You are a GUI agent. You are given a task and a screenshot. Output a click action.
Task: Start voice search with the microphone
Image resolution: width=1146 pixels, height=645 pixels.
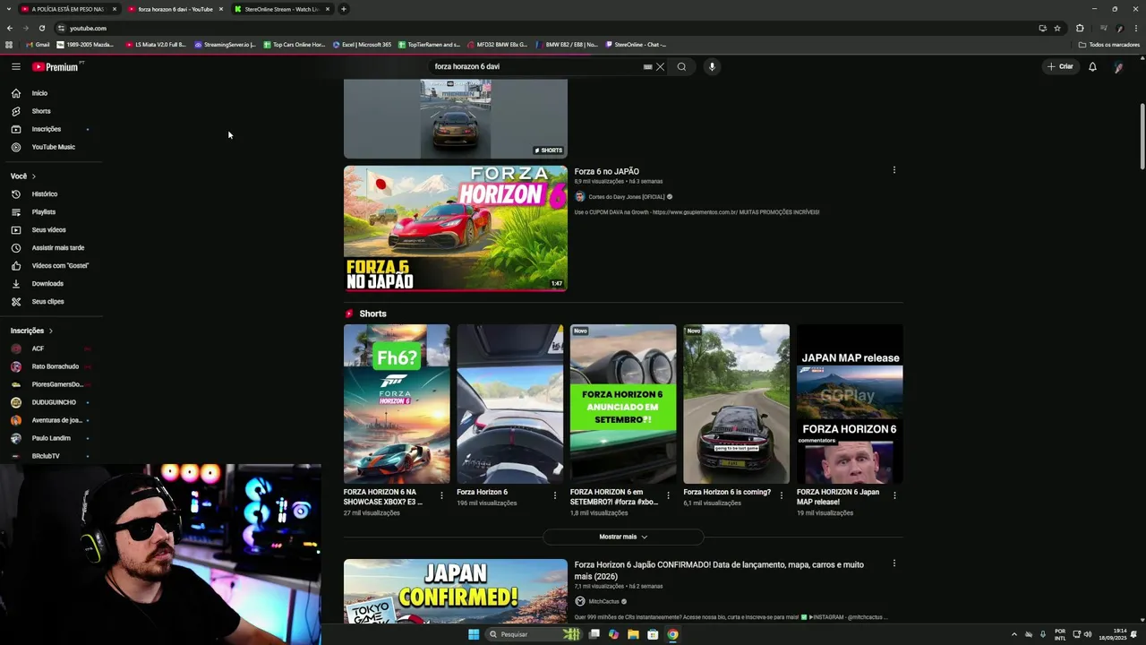pyautogui.click(x=712, y=66)
